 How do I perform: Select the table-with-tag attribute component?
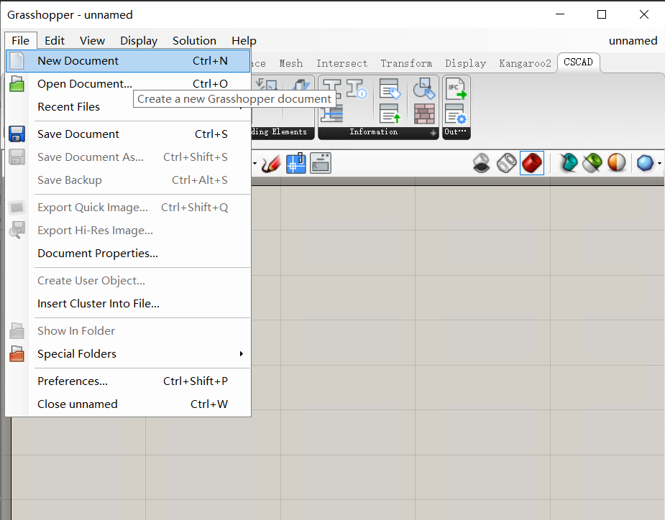pyautogui.click(x=390, y=88)
